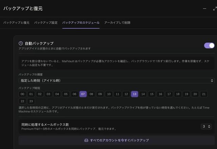This screenshot has height=149, width=217.
Task: Click the バックアップ時刻 label
Action: 29,88
